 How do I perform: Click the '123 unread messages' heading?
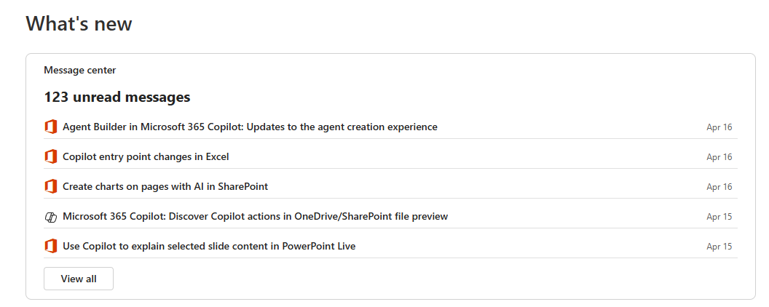pyautogui.click(x=117, y=97)
